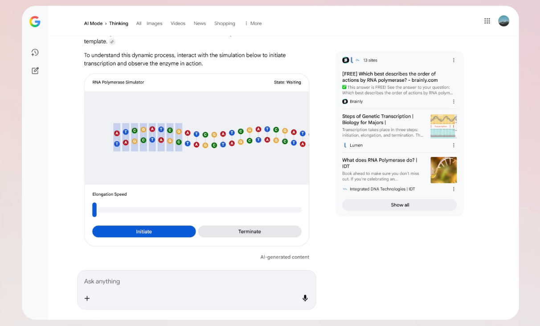Switch to the Images tab
This screenshot has height=326, width=540.
coord(154,24)
